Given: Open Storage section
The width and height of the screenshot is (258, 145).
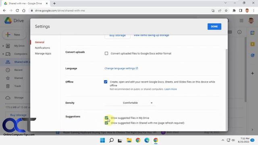Looking at the screenshot, I should point(19,97).
